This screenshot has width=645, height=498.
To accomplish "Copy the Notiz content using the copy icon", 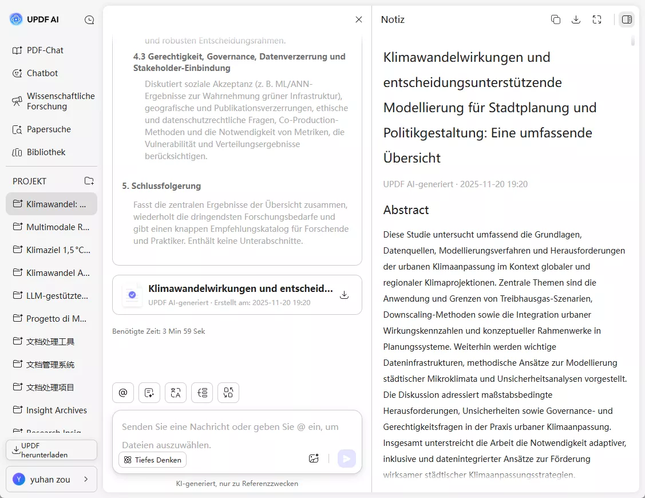I will (556, 19).
